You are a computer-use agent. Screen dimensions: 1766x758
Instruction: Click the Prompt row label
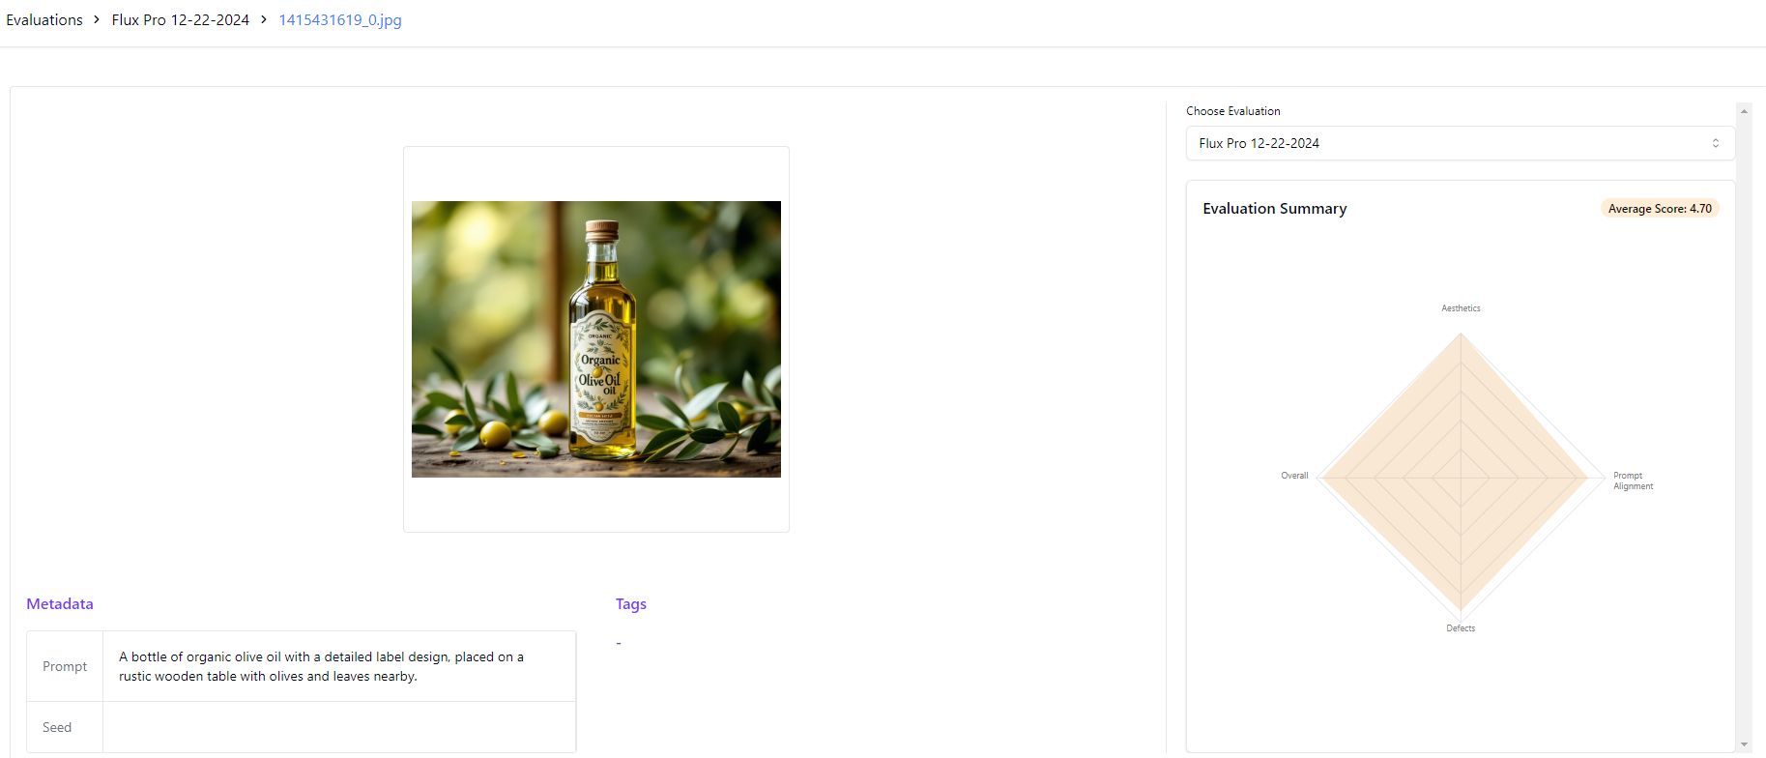(x=65, y=666)
